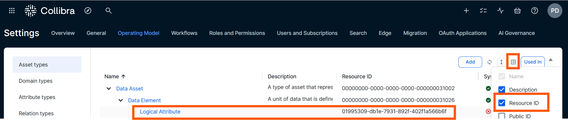Click the Add button
The image size is (568, 120).
point(470,62)
